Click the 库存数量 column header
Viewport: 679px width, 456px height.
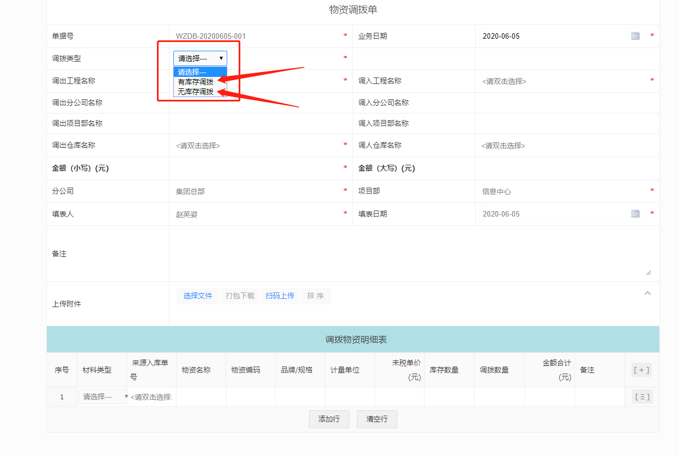coord(444,370)
